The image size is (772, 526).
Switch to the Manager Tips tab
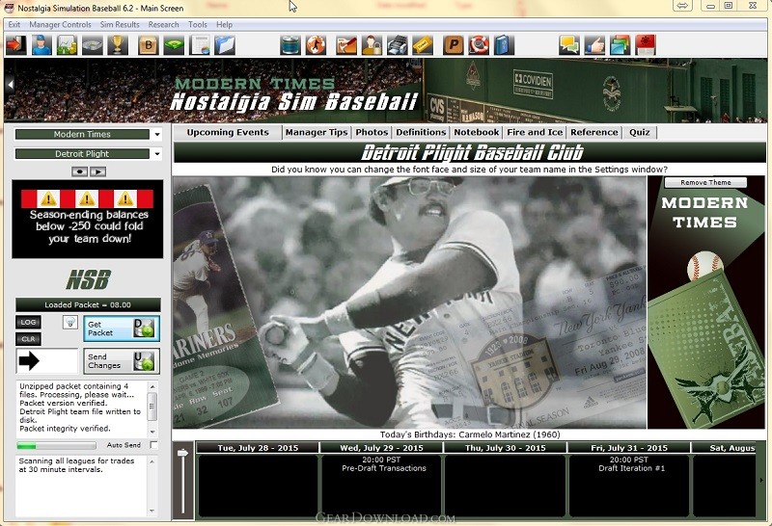coord(317,132)
